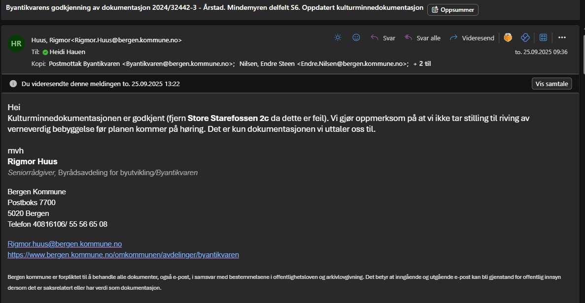Open the Rigmor.huus@bergen.kommune.no email link

[x=65, y=244]
